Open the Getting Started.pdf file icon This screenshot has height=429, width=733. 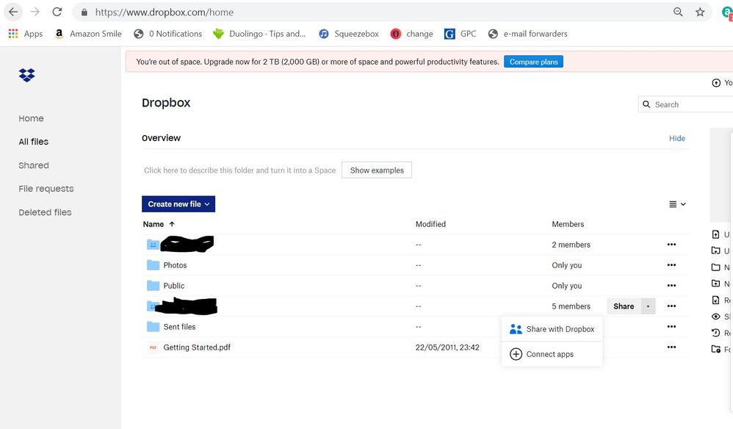tap(153, 347)
